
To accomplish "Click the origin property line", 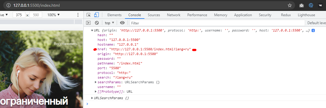I will [x=128, y=54].
